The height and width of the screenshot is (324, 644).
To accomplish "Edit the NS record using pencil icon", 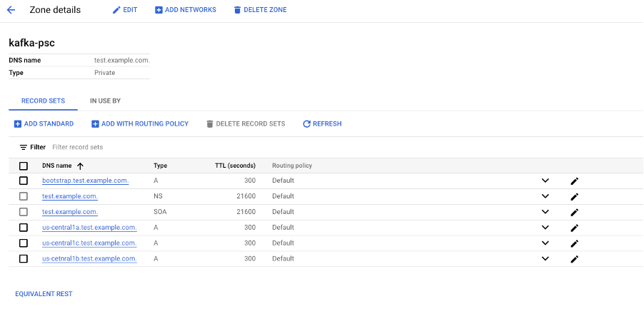I will [x=574, y=197].
